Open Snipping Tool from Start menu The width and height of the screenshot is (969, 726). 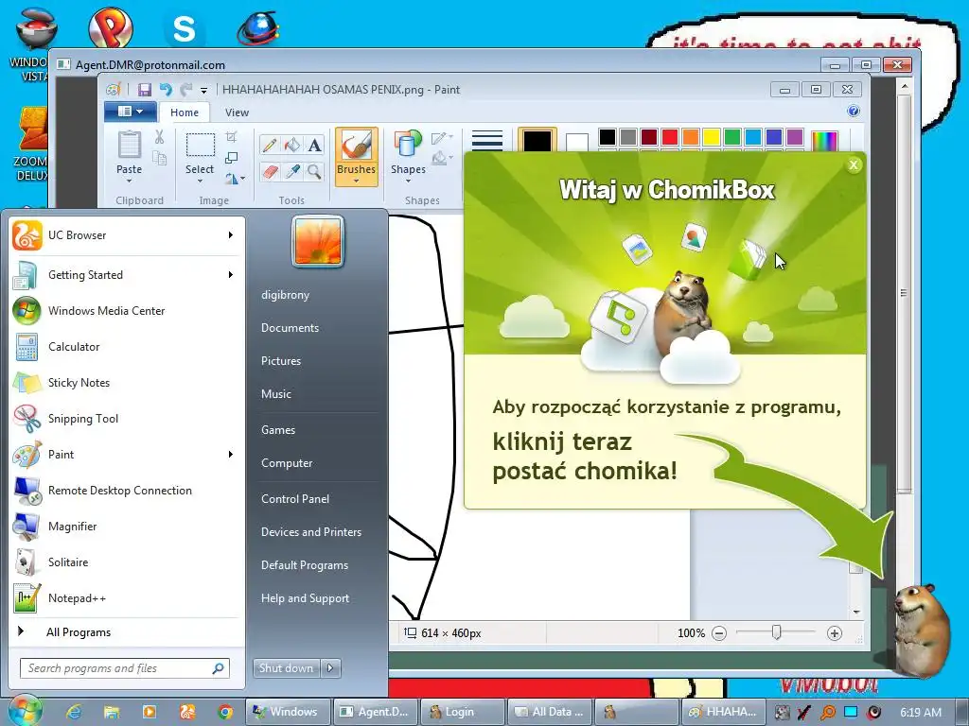pyautogui.click(x=127, y=419)
